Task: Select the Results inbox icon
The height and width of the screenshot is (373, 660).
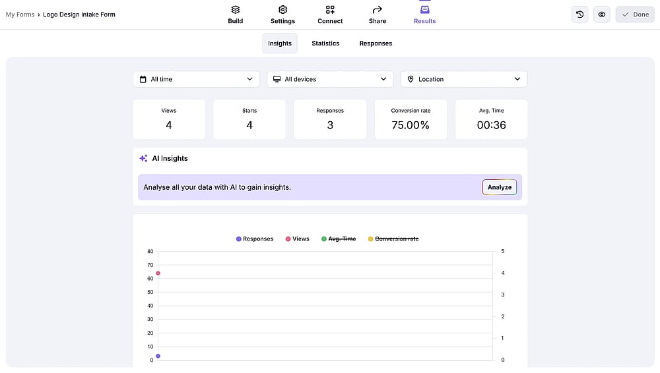Action: pos(424,9)
